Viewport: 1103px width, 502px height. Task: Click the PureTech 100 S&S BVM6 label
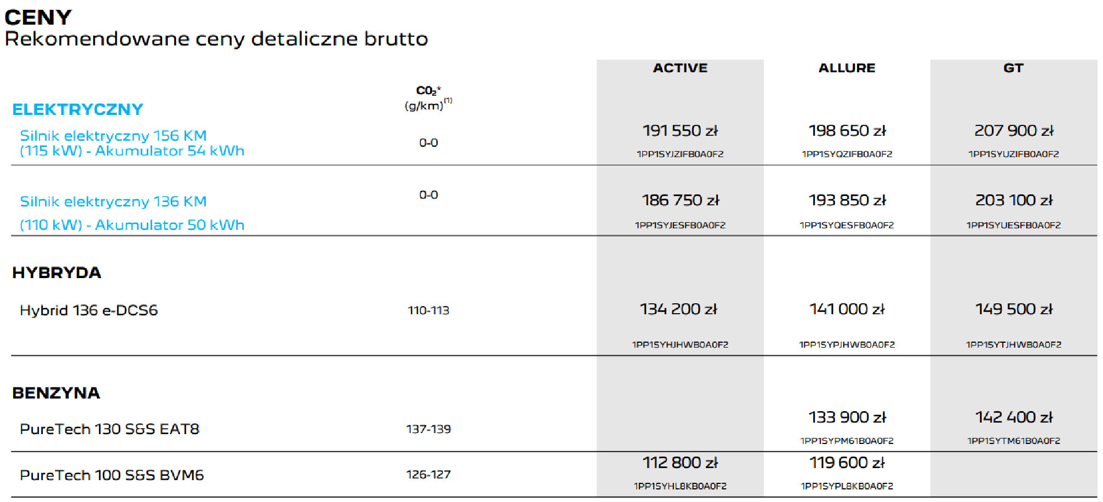112,475
